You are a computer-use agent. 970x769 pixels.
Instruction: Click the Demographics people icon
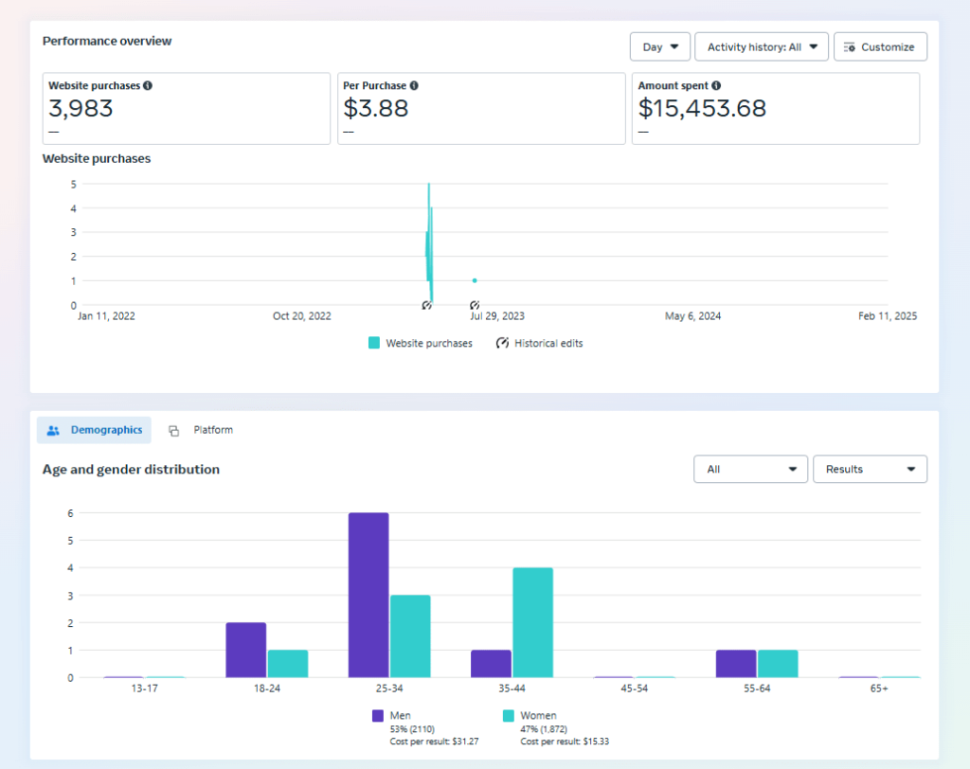pos(53,430)
